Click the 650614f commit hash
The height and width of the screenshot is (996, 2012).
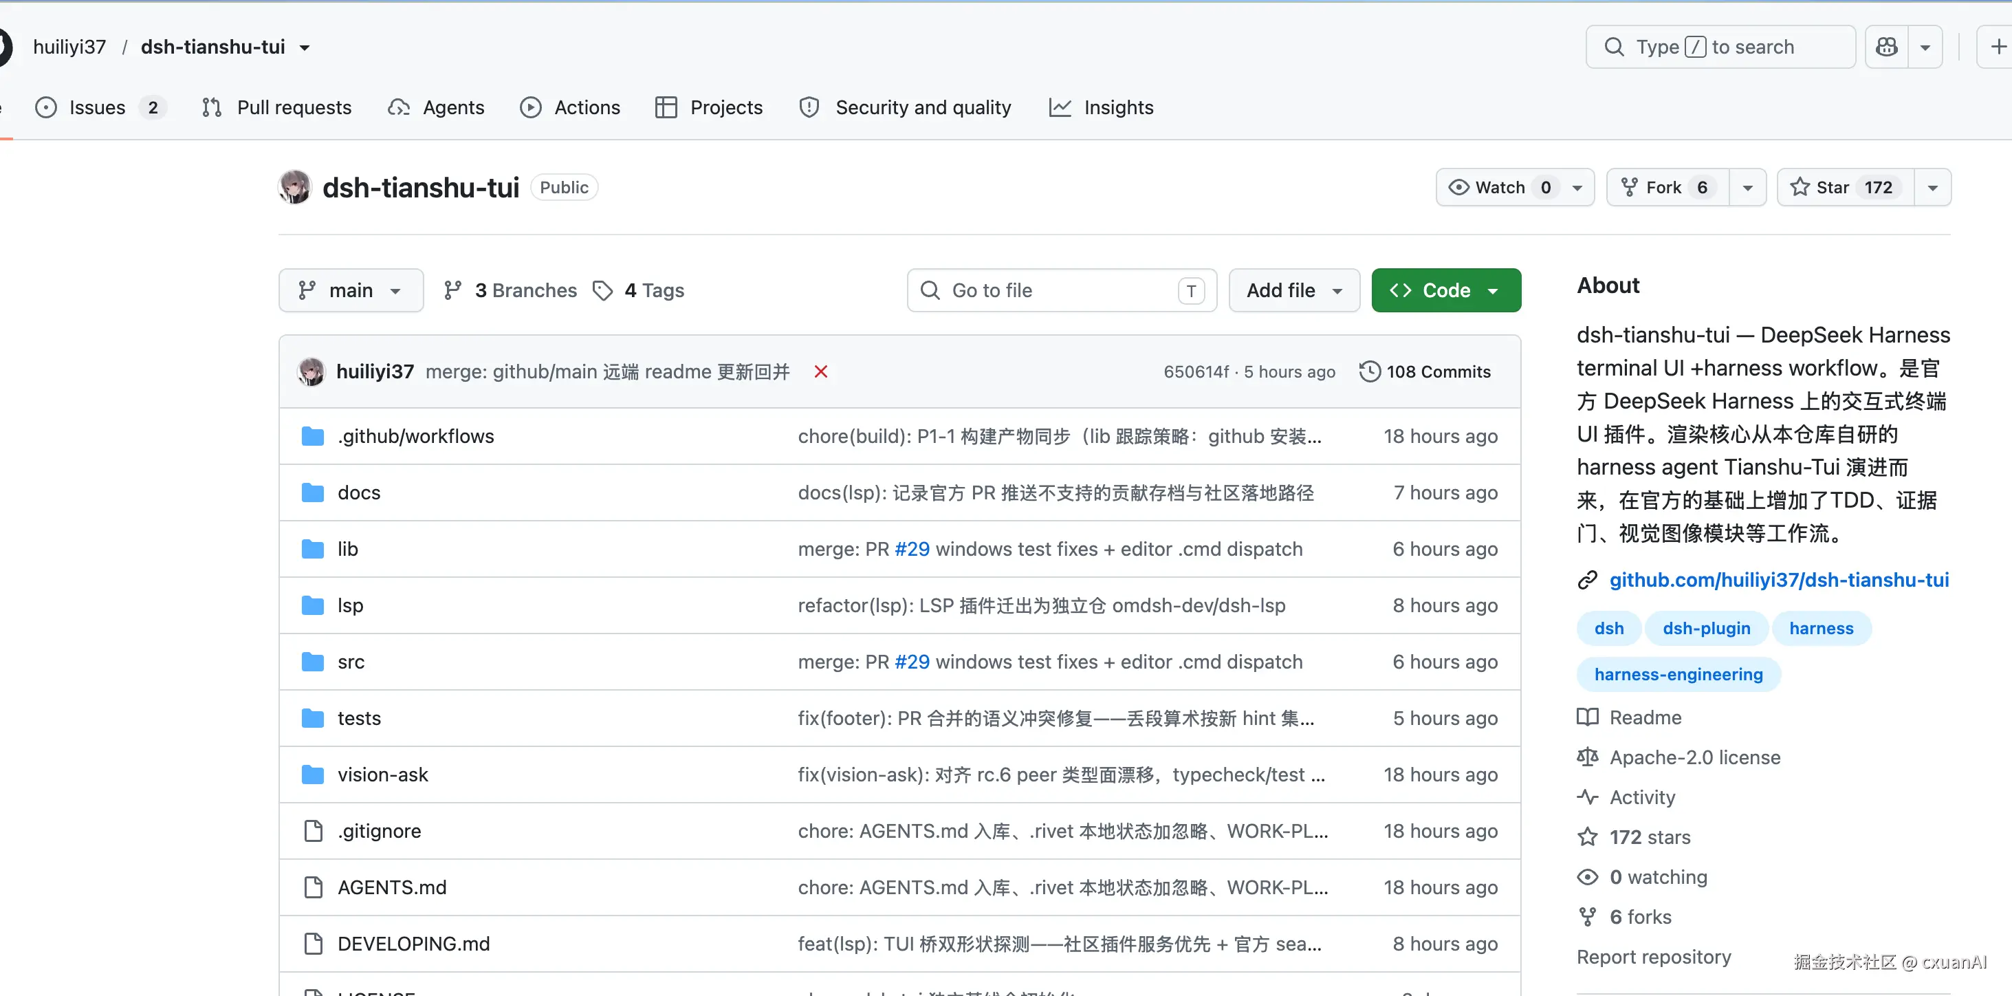1196,372
